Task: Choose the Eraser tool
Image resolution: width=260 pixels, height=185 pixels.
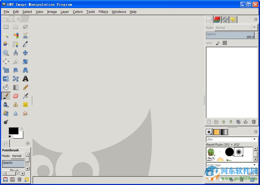Action: coord(16,96)
